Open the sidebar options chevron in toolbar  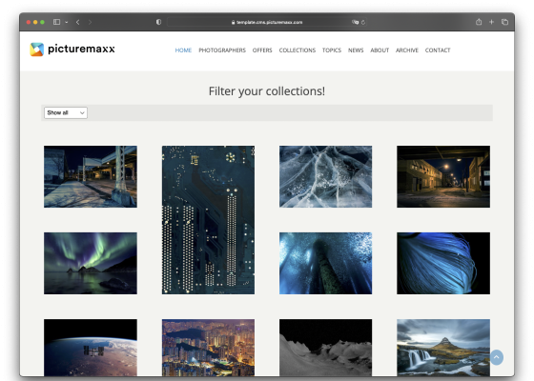click(67, 22)
